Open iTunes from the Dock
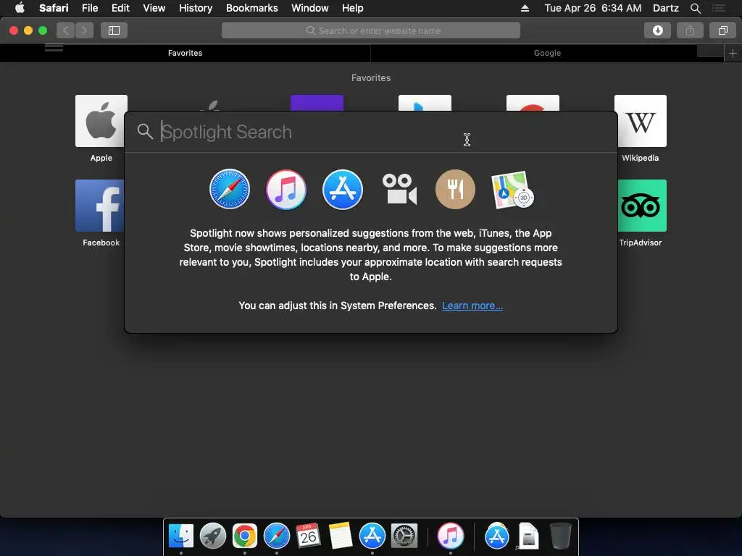742x556 pixels. click(451, 536)
